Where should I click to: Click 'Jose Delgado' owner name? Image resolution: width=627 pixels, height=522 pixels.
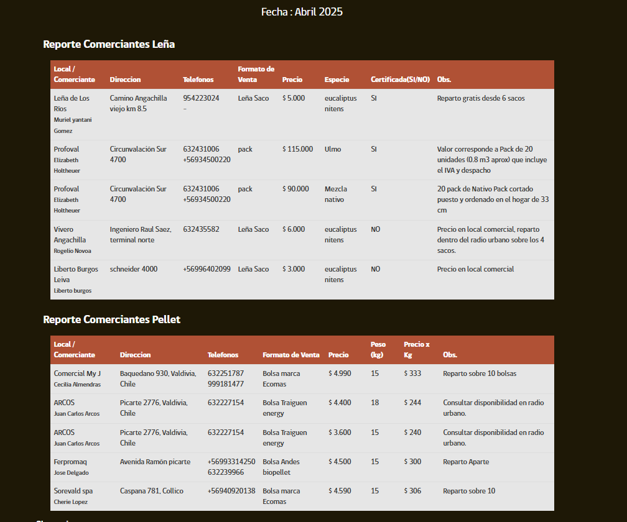(x=71, y=473)
